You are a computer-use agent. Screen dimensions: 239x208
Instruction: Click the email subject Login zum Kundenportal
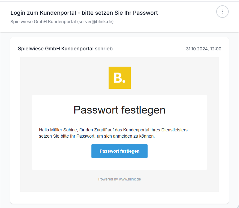pyautogui.click(x=44, y=13)
